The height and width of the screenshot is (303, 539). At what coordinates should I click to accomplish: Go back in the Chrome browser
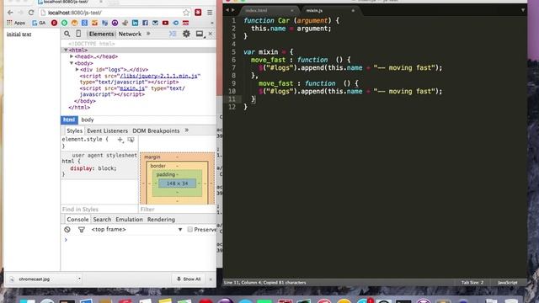(10, 13)
